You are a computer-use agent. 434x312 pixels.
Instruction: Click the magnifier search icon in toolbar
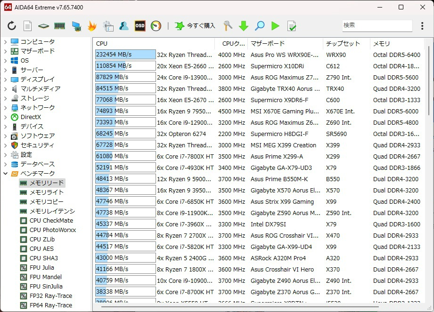pyautogui.click(x=260, y=26)
